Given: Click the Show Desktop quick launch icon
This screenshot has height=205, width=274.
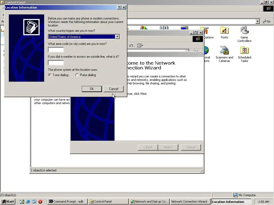Looking at the screenshot, I should point(22,202).
